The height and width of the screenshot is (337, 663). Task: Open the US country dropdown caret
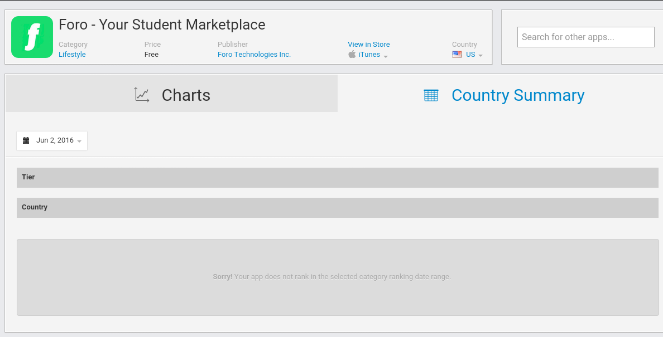(481, 56)
